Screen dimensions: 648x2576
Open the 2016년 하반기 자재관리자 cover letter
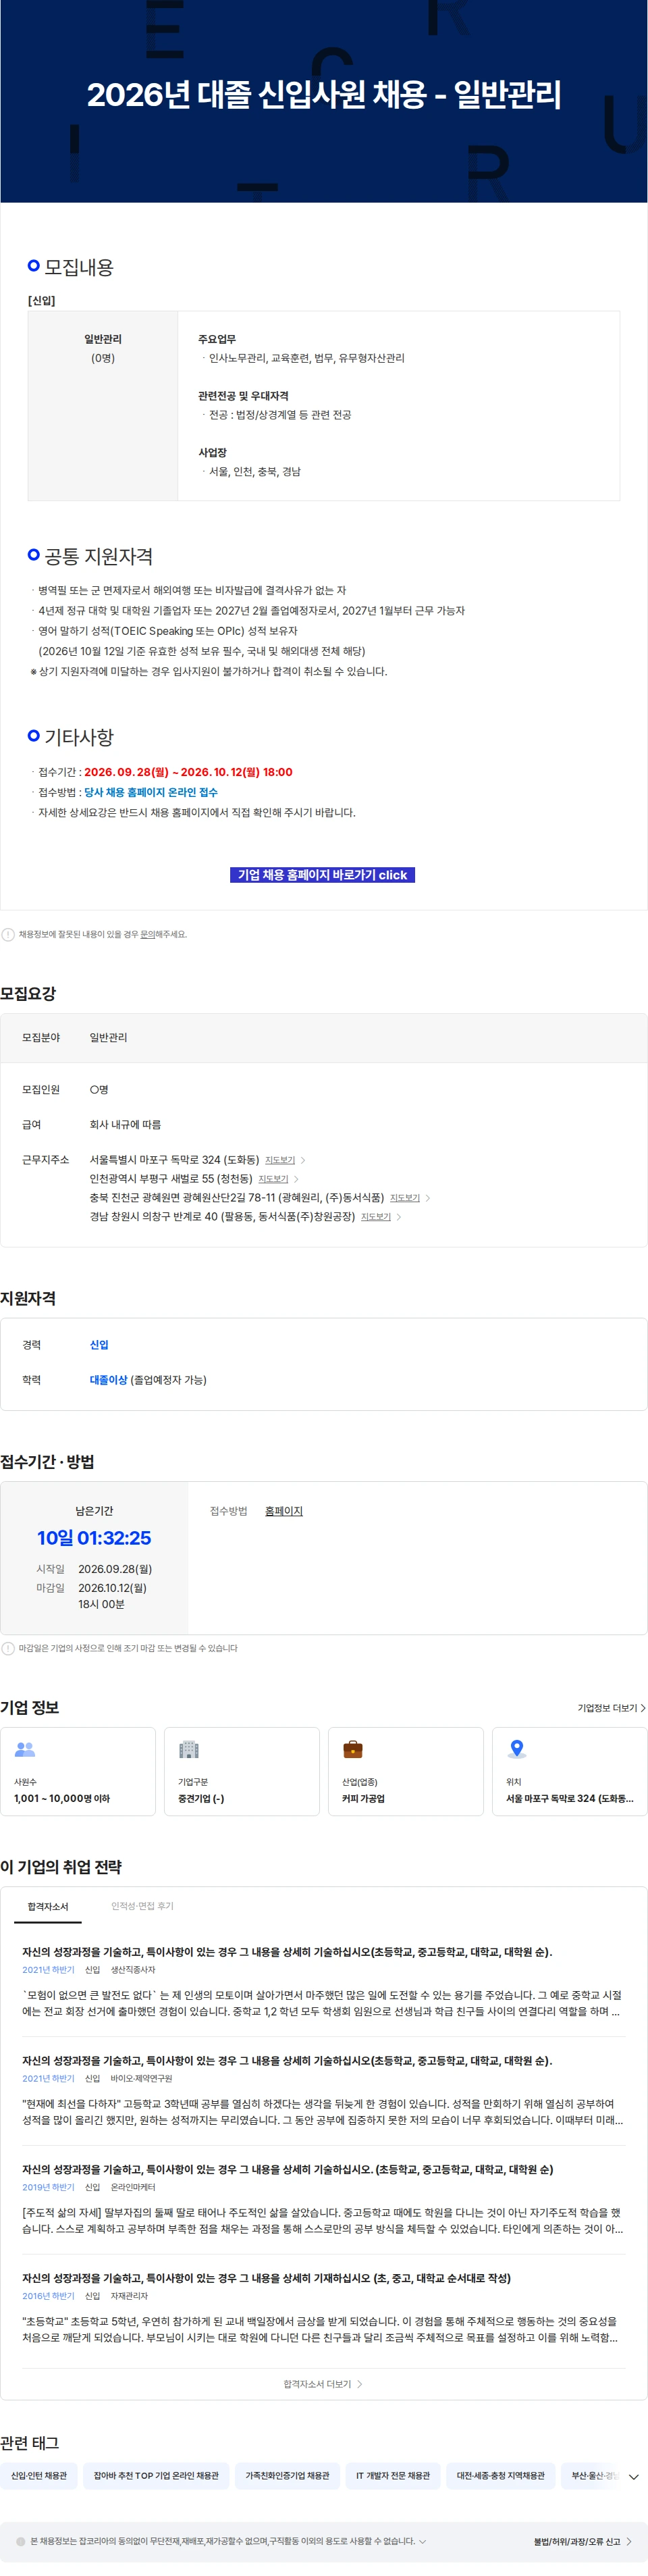coord(324,2308)
